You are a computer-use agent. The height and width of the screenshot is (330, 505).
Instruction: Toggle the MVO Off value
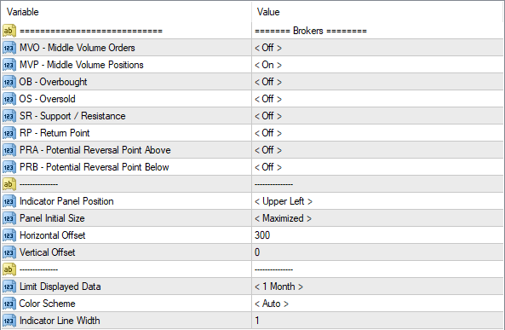click(268, 48)
